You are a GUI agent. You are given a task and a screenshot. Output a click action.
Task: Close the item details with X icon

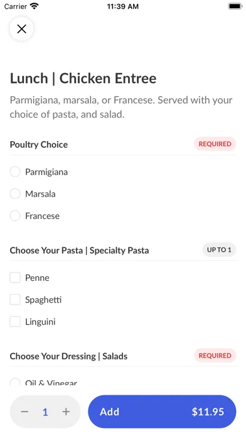pos(21,29)
